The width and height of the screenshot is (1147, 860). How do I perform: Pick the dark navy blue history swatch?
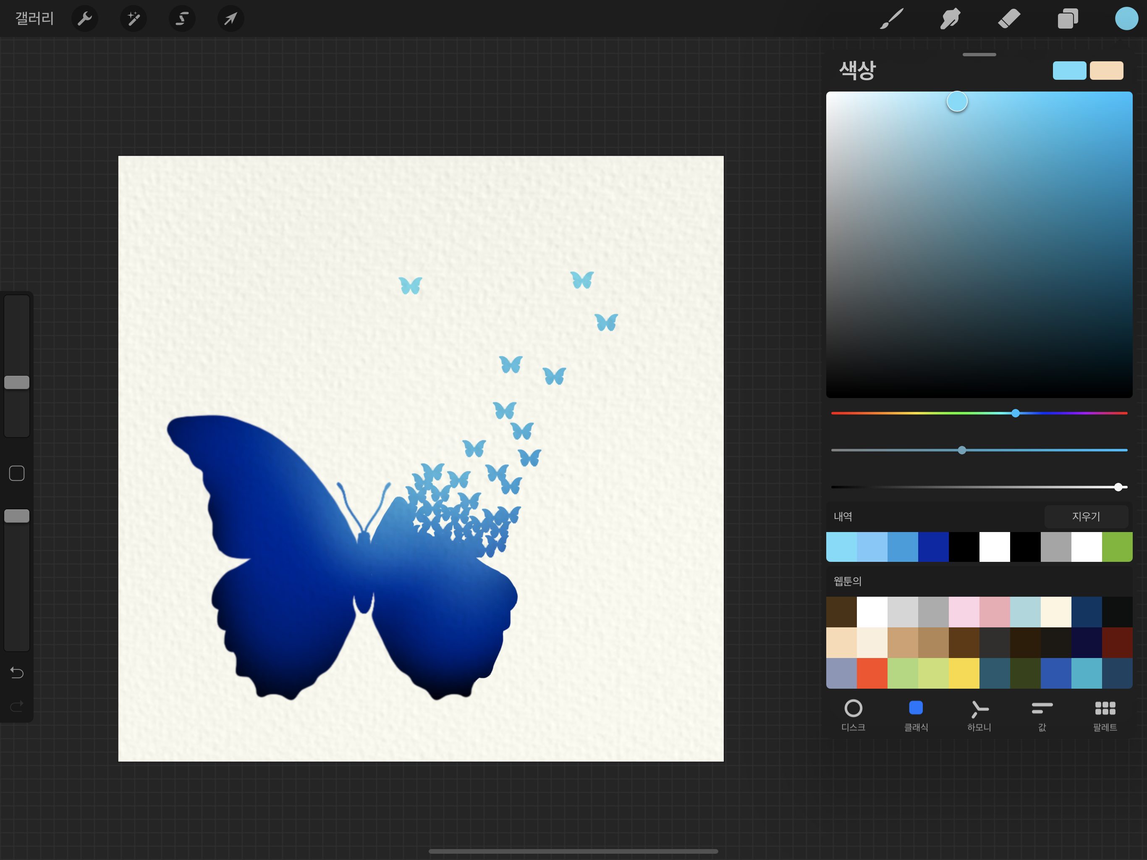(933, 547)
